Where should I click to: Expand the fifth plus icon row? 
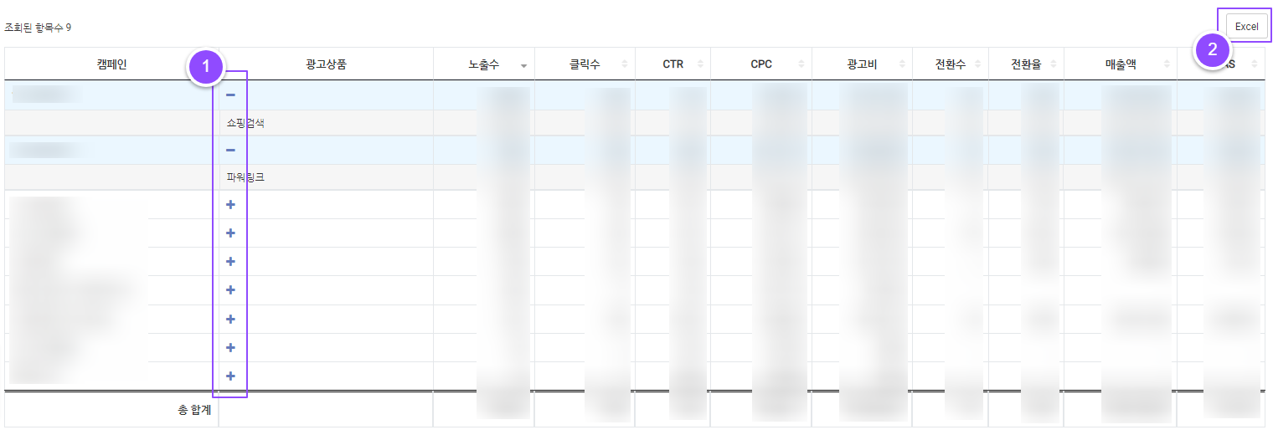(230, 320)
